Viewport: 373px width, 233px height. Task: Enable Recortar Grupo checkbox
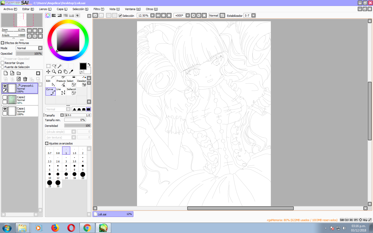coord(3,63)
